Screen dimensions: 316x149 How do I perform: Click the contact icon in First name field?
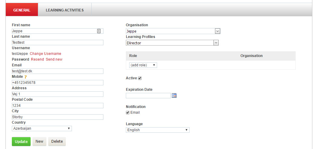pos(99,31)
